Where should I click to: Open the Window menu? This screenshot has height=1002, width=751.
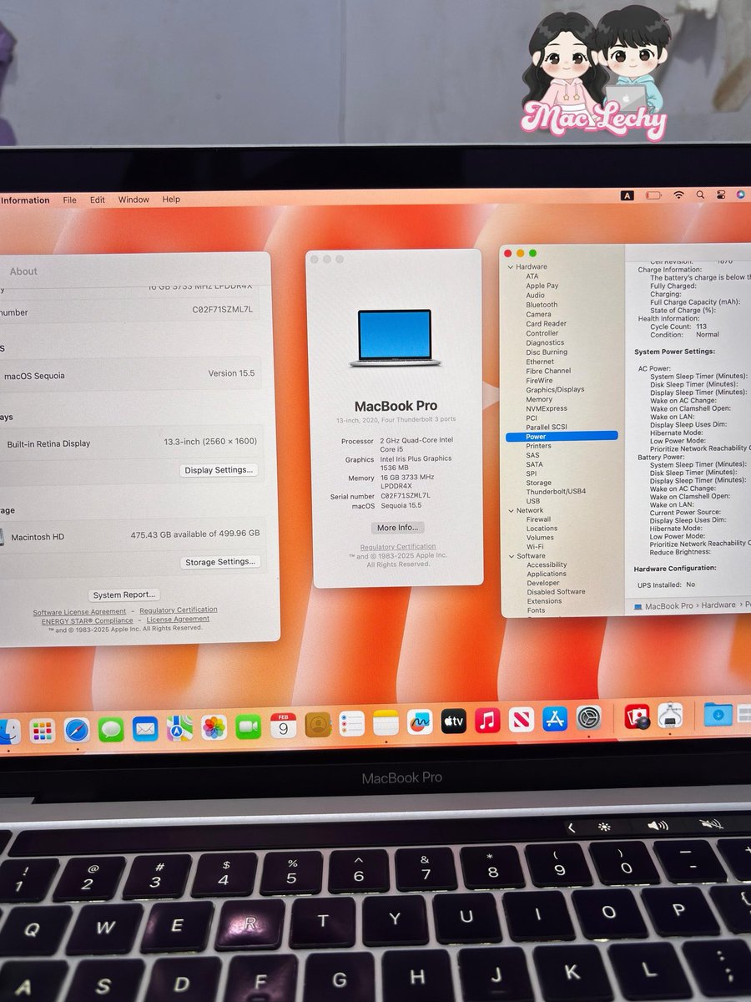coord(134,200)
